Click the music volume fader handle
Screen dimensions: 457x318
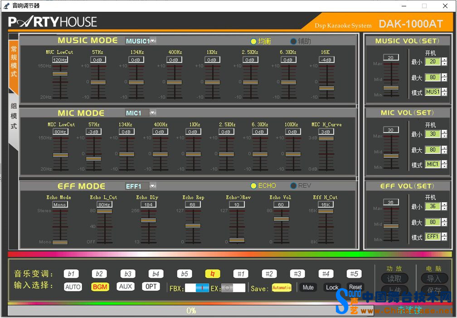click(391, 87)
